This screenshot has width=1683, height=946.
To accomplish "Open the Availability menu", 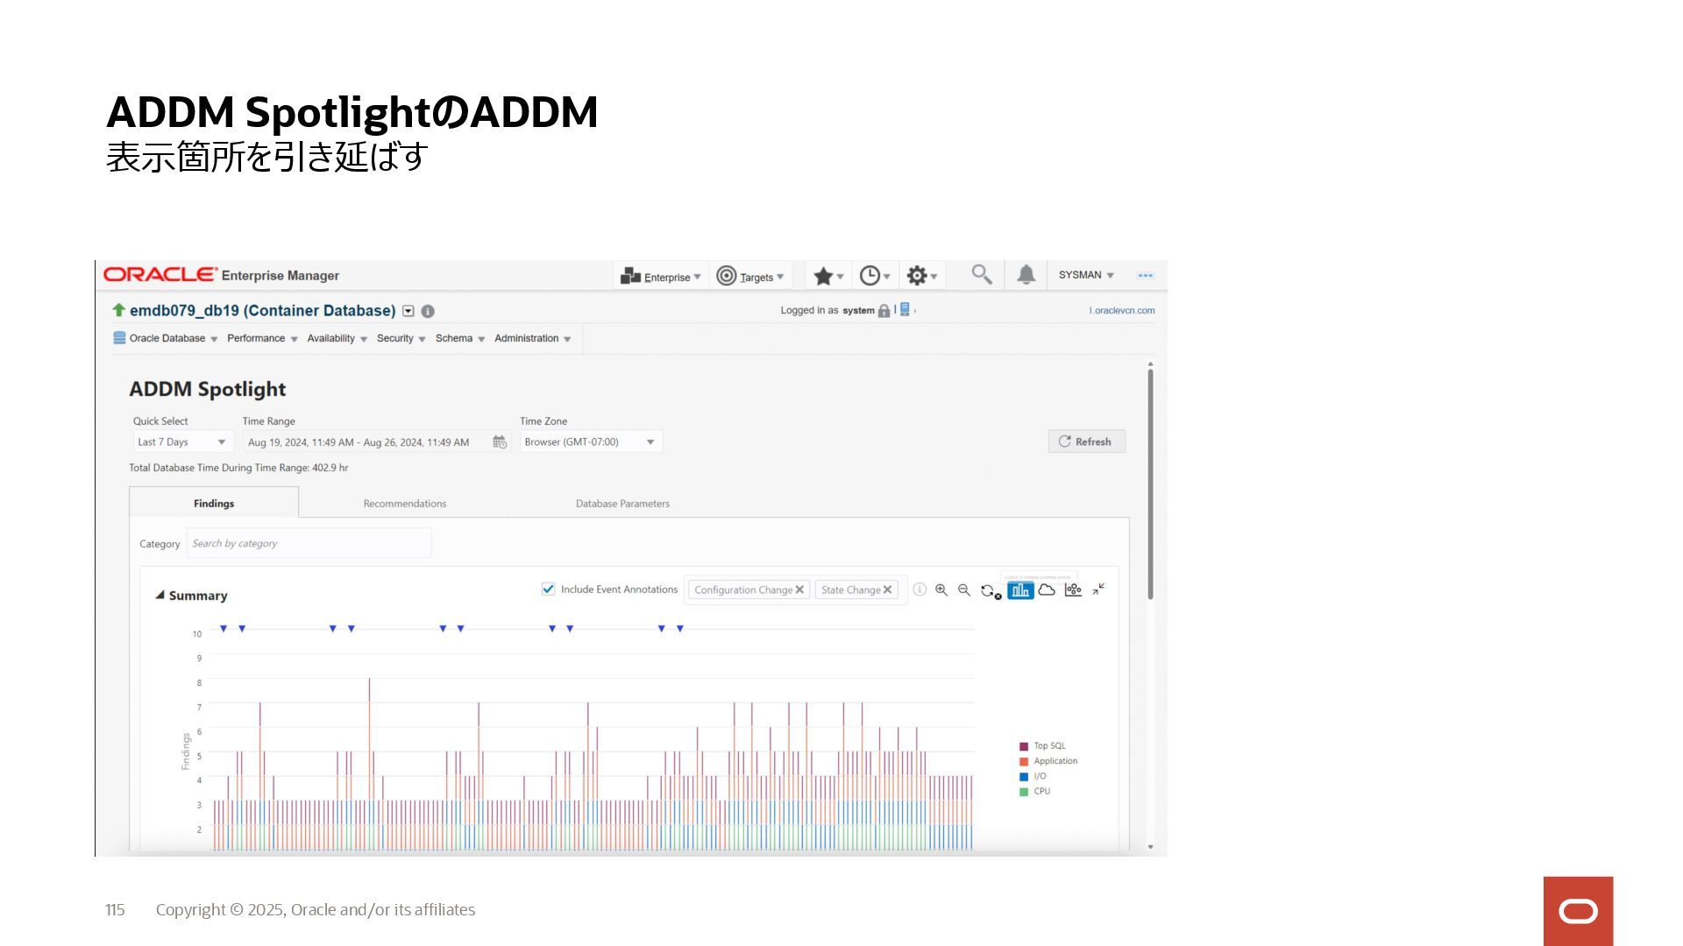I will click(x=337, y=338).
